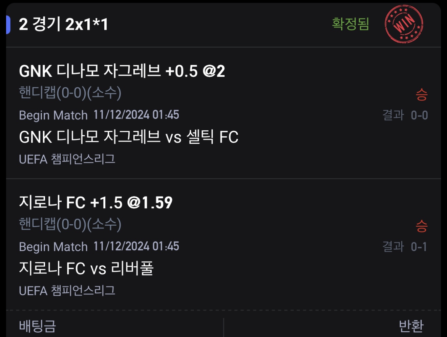The height and width of the screenshot is (337, 447).
Task: Select the "2 경기 2x1*1" bet slip header
Action: coord(63,24)
